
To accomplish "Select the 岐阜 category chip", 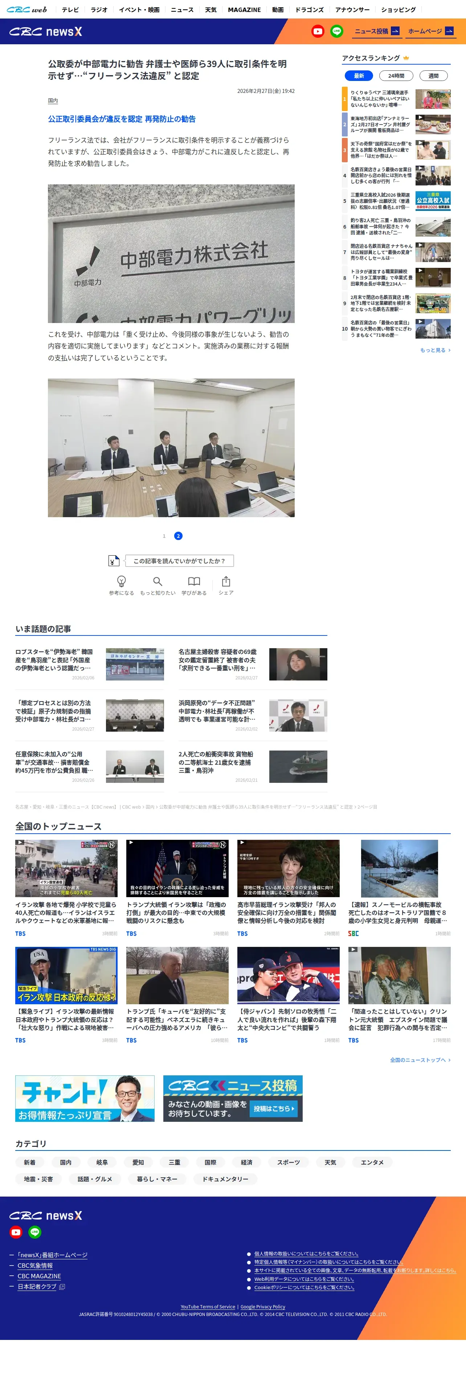I will coord(102,1162).
